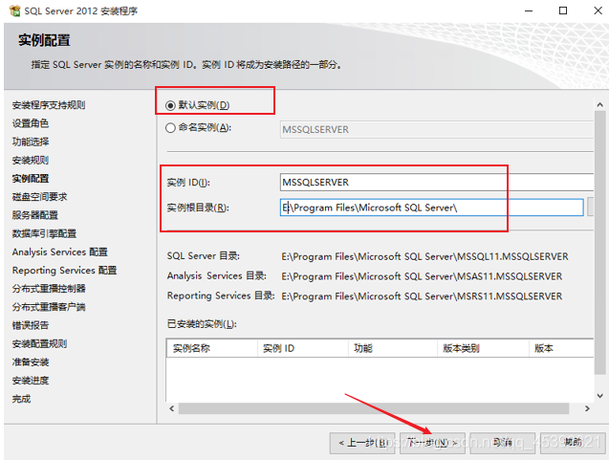
Task: Select 完成 step in sidebar
Action: [21, 399]
